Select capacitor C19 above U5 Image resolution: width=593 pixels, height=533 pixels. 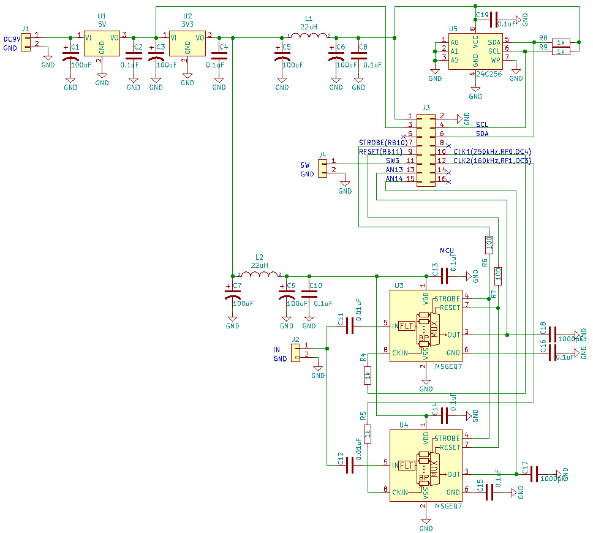[495, 20]
